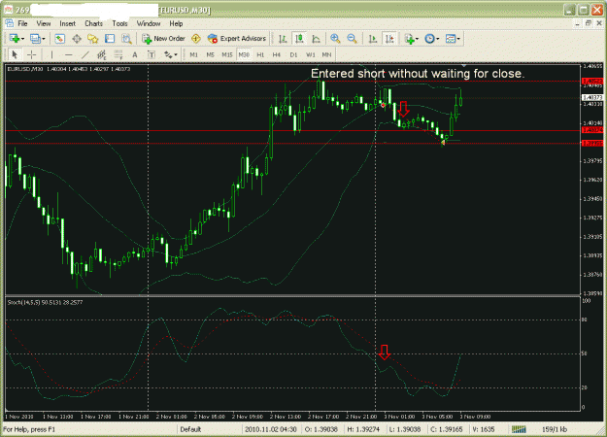This screenshot has width=607, height=437.
Task: Select the Fibonacci Retracement tool
Action: click(118, 54)
